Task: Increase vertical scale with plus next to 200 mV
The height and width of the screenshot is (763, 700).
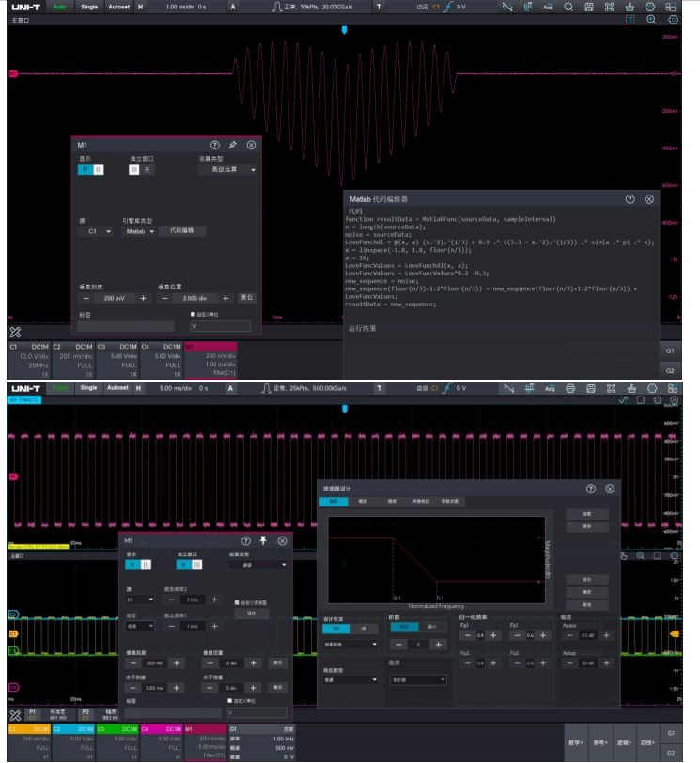Action: (x=144, y=298)
